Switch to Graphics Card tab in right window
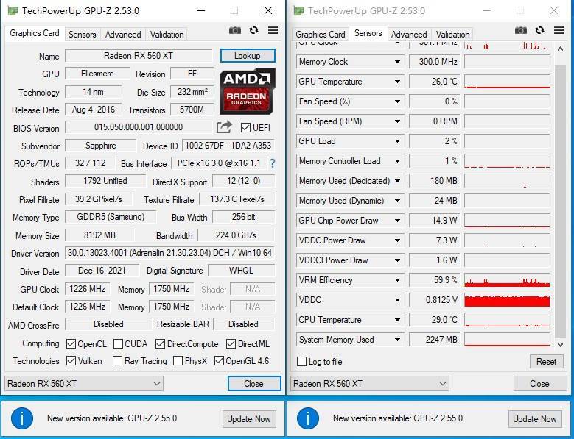 321,35
